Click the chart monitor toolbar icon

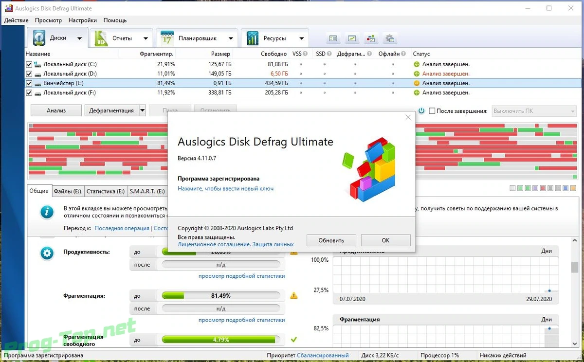(x=352, y=38)
